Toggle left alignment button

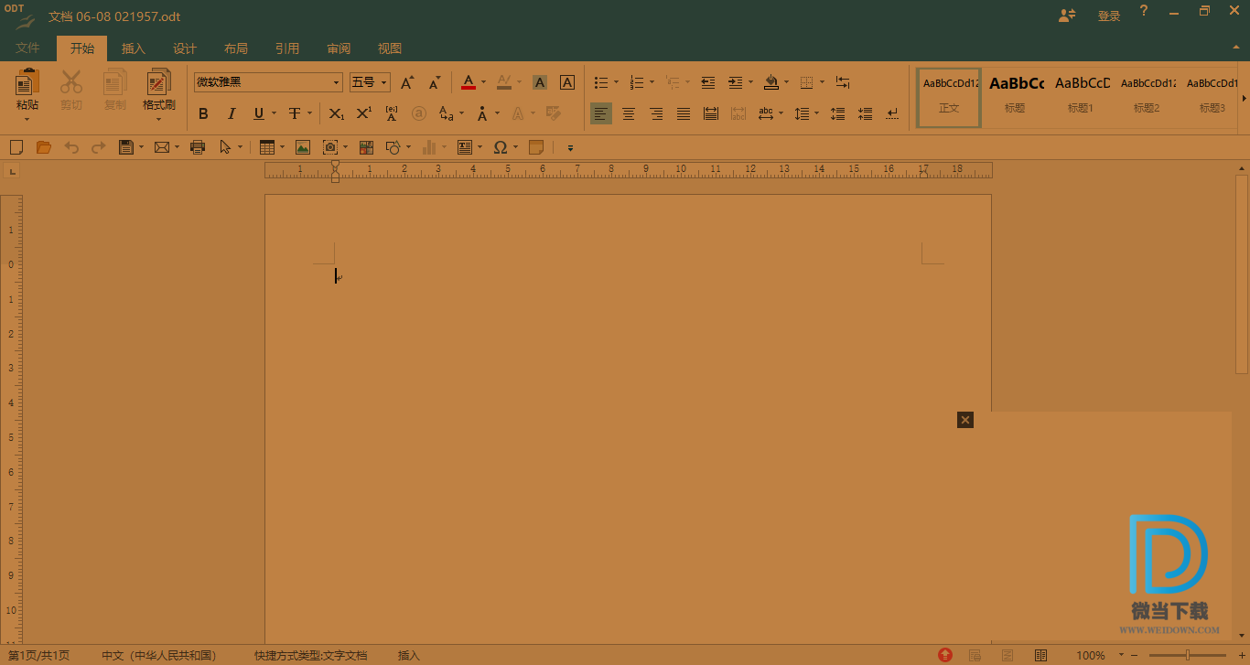601,113
